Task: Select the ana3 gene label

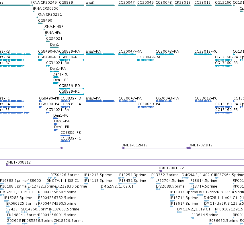Action: [x=90, y=3]
